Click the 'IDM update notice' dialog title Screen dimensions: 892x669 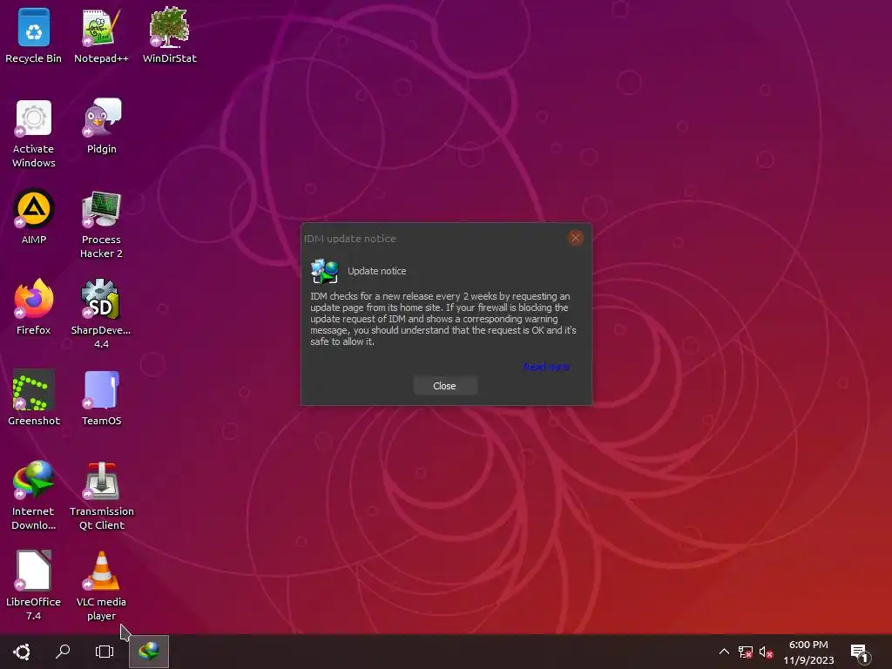click(x=350, y=239)
